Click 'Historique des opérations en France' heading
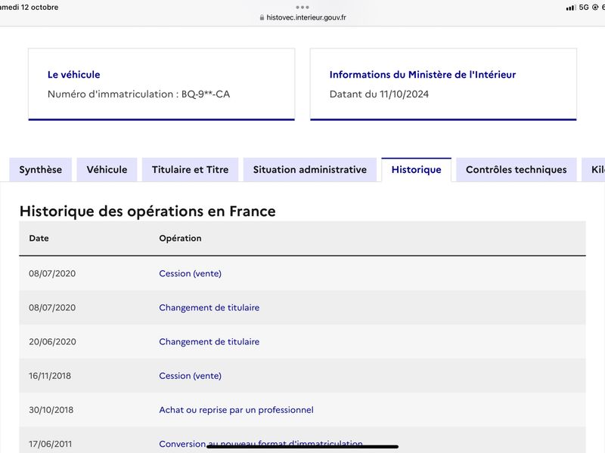Image resolution: width=605 pixels, height=453 pixels. coord(147,211)
